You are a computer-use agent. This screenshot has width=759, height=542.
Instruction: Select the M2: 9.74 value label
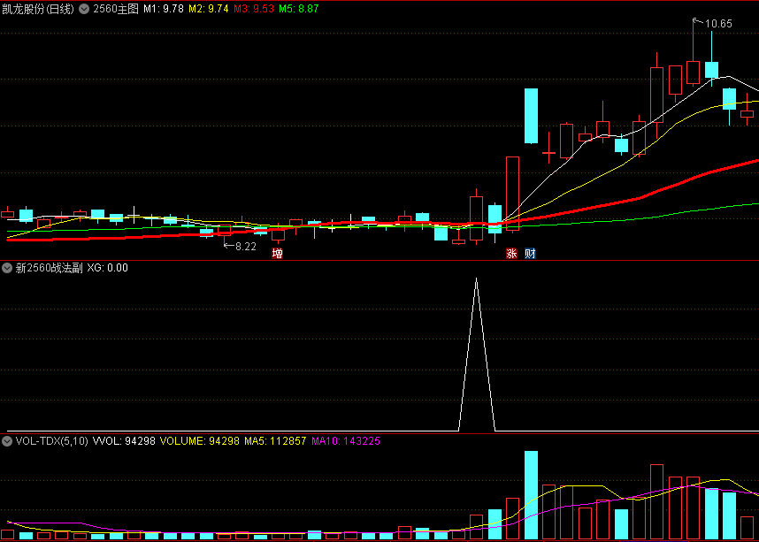pyautogui.click(x=208, y=9)
